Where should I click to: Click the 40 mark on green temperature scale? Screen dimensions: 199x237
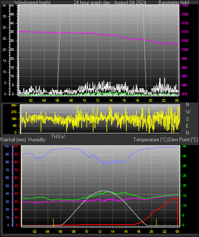pyautogui.click(x=184, y=146)
